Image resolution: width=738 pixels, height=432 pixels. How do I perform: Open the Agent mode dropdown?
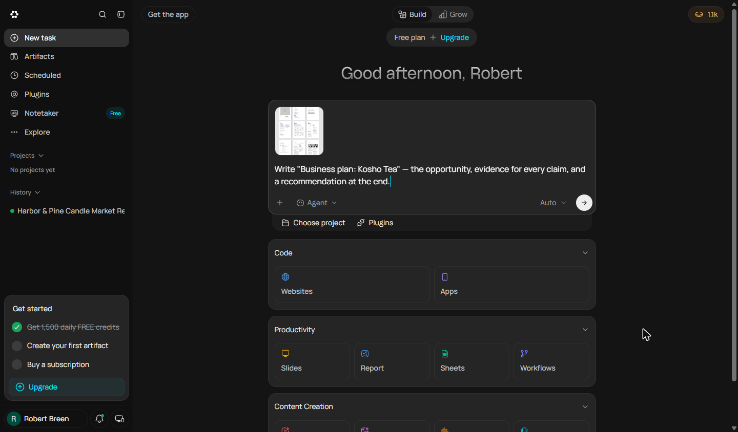[317, 203]
